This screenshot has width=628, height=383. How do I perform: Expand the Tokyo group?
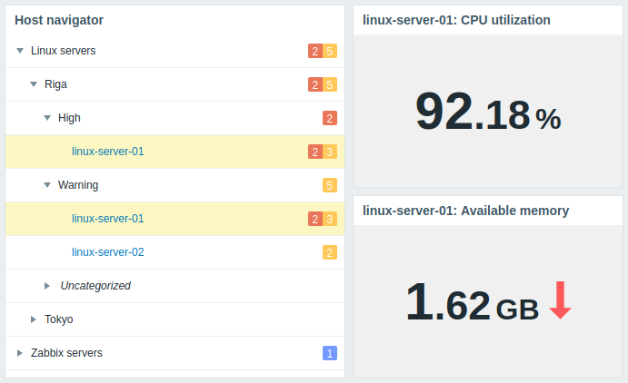click(x=34, y=319)
